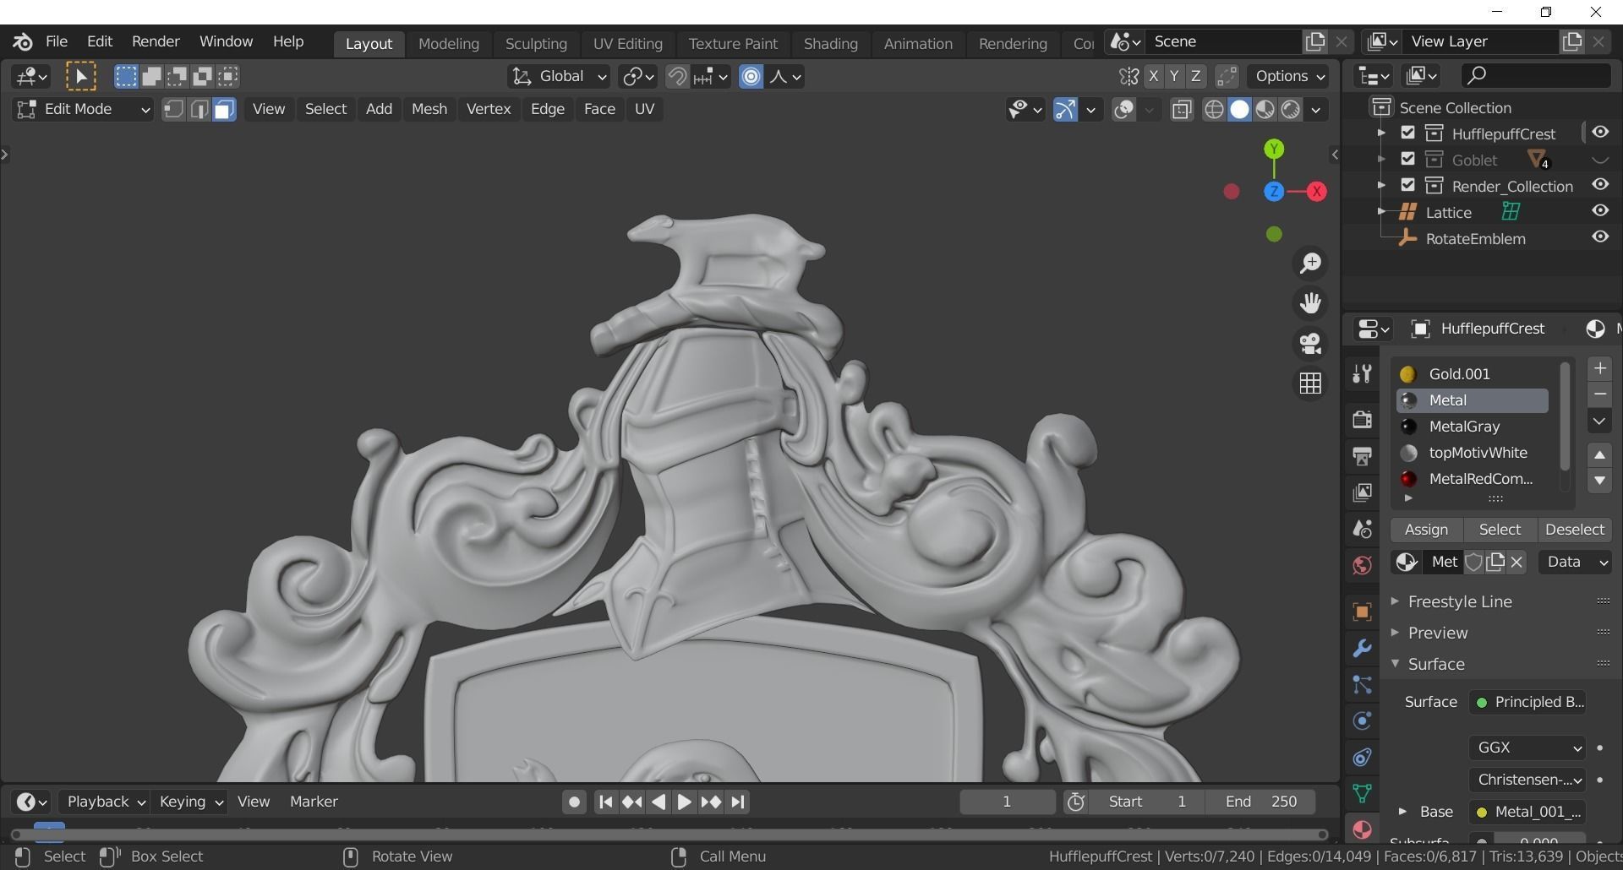Screen dimensions: 1623x870
Task: Switch orthographic perspective grid icon
Action: [1310, 383]
